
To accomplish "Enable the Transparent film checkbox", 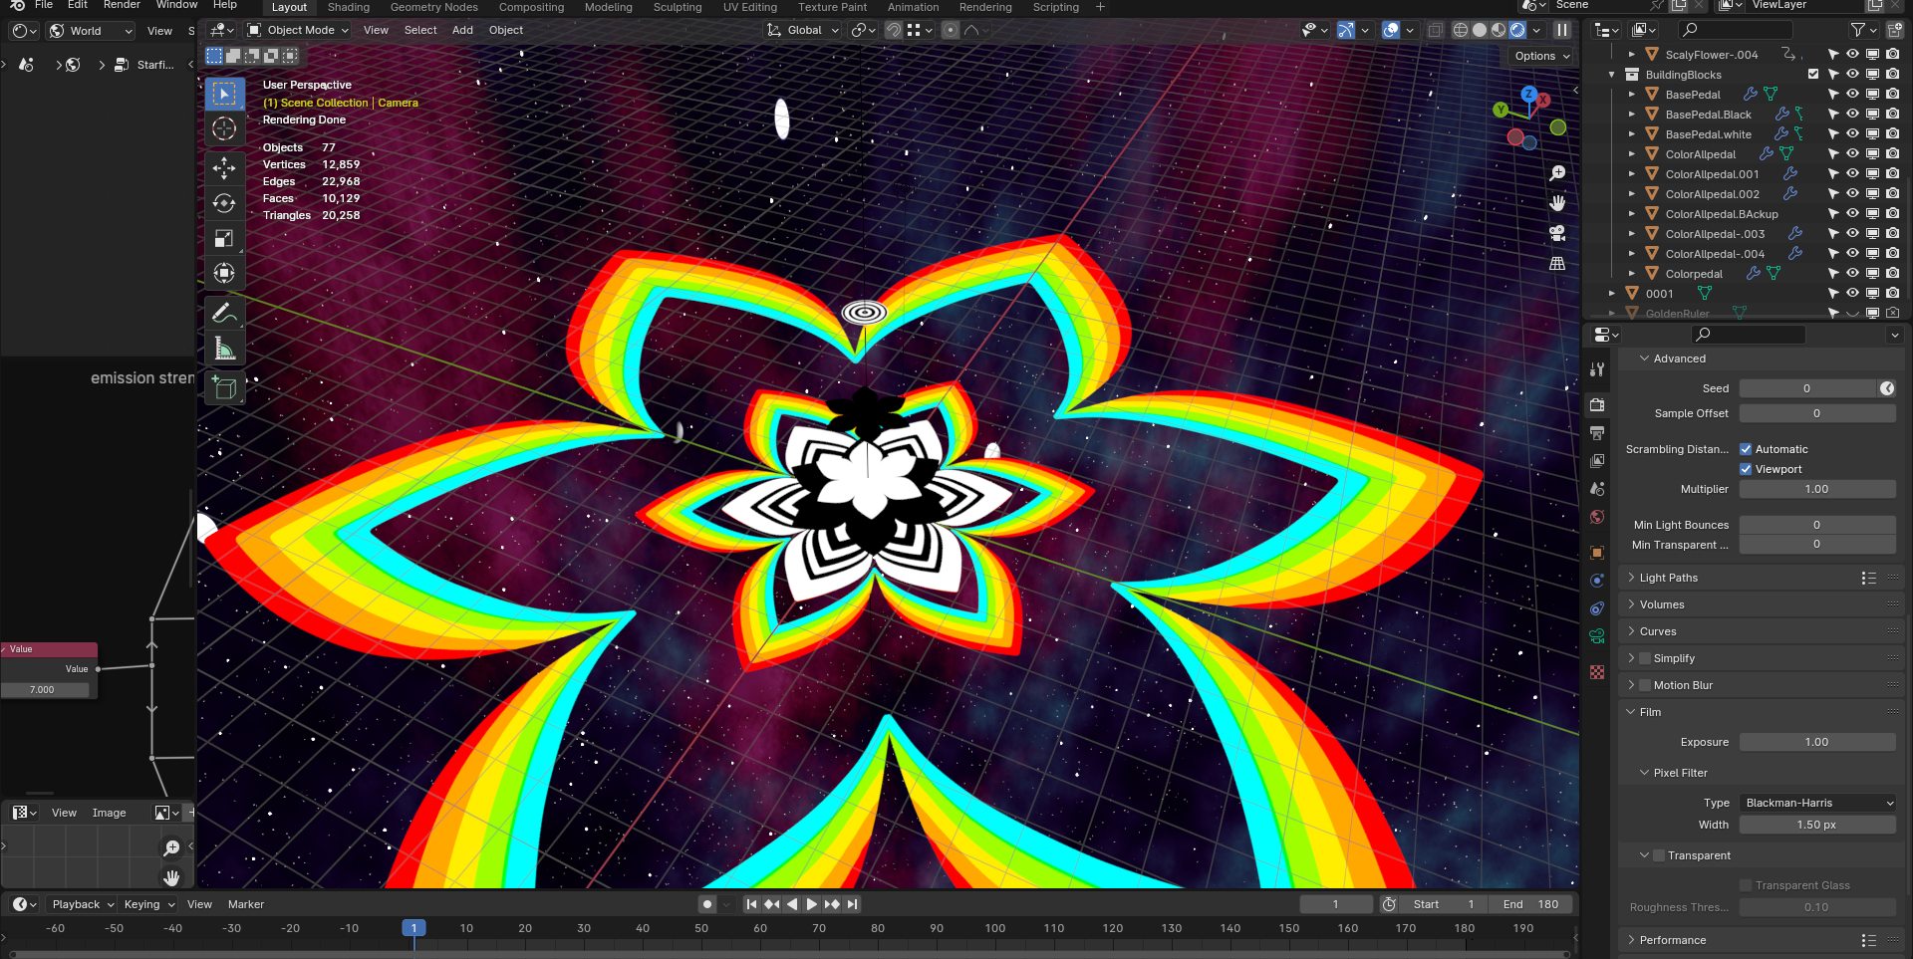I will click(1659, 855).
